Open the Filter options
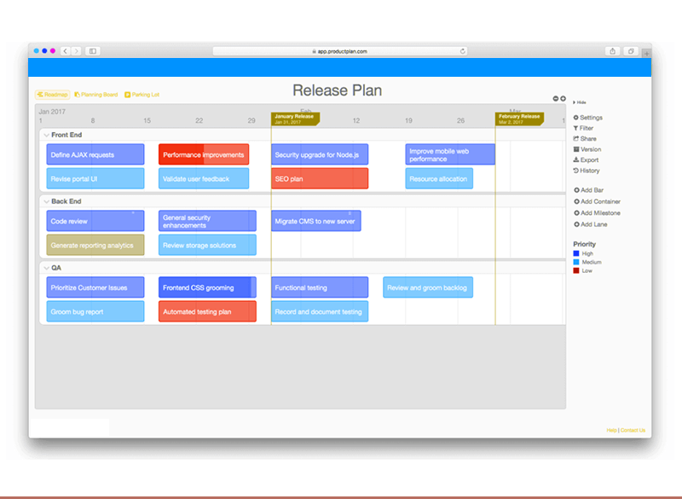This screenshot has height=499, width=682. 586,128
